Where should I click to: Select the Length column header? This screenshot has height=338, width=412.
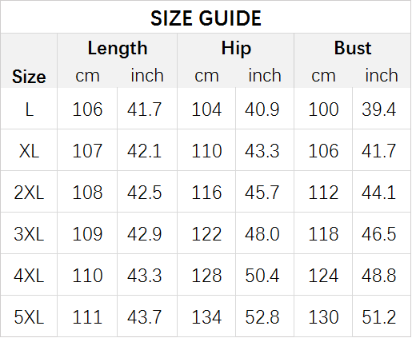[118, 49]
